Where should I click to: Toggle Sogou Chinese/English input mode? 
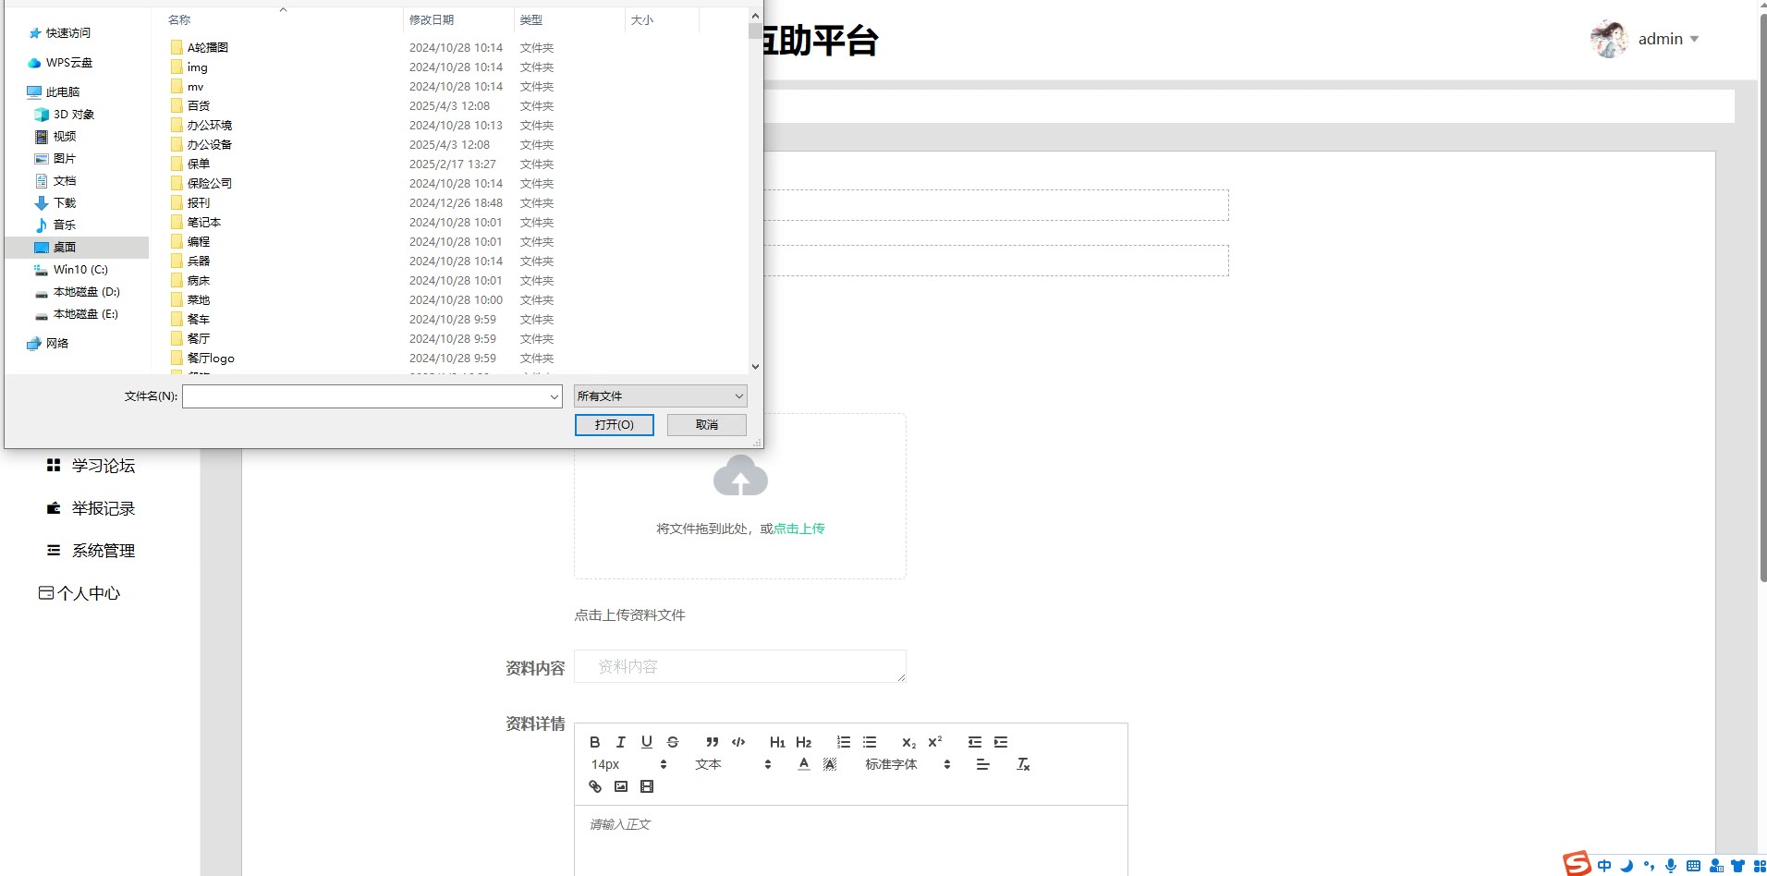tap(1604, 866)
